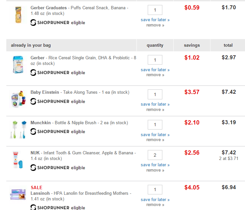Save the Gerber Rice Cereal for later

click(155, 70)
